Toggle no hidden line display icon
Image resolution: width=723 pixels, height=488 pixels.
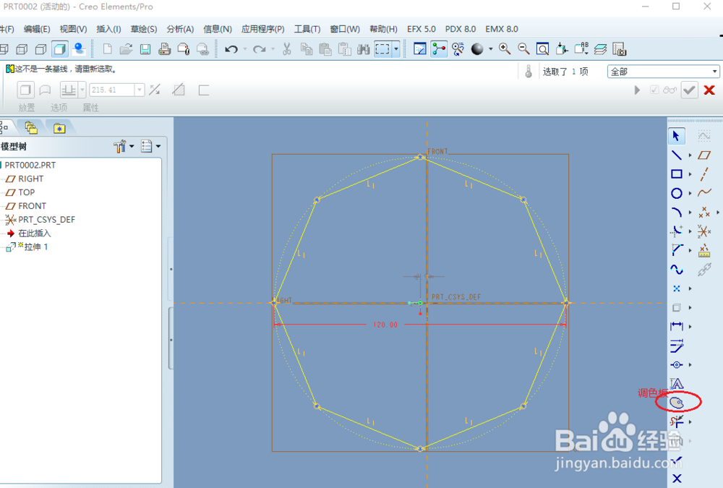(x=40, y=49)
